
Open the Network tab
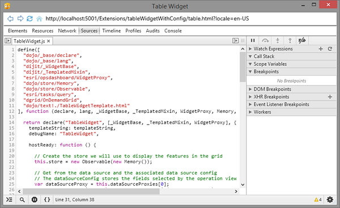[67, 31]
